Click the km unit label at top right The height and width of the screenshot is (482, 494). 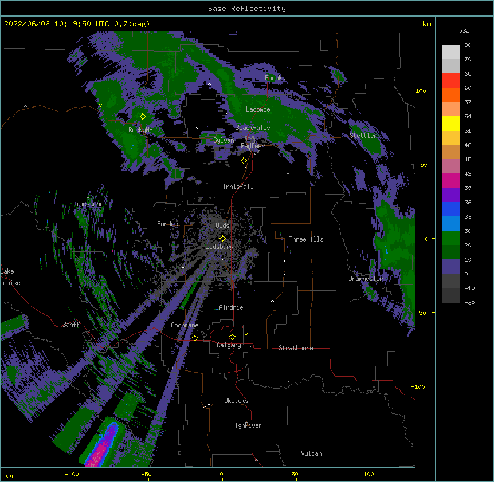426,24
